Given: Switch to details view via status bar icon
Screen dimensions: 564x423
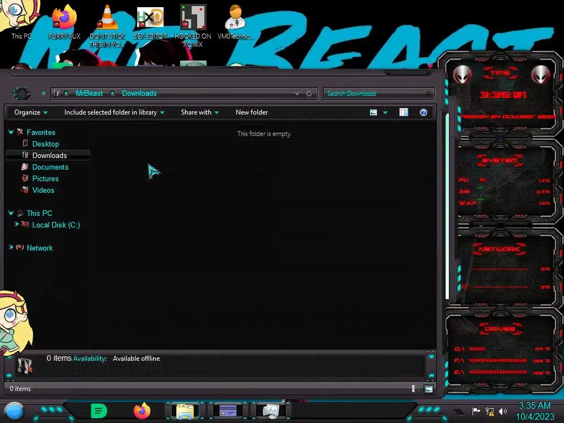Looking at the screenshot, I should (x=413, y=388).
